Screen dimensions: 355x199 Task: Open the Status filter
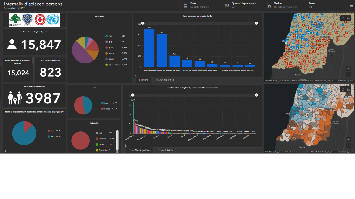click(x=326, y=5)
